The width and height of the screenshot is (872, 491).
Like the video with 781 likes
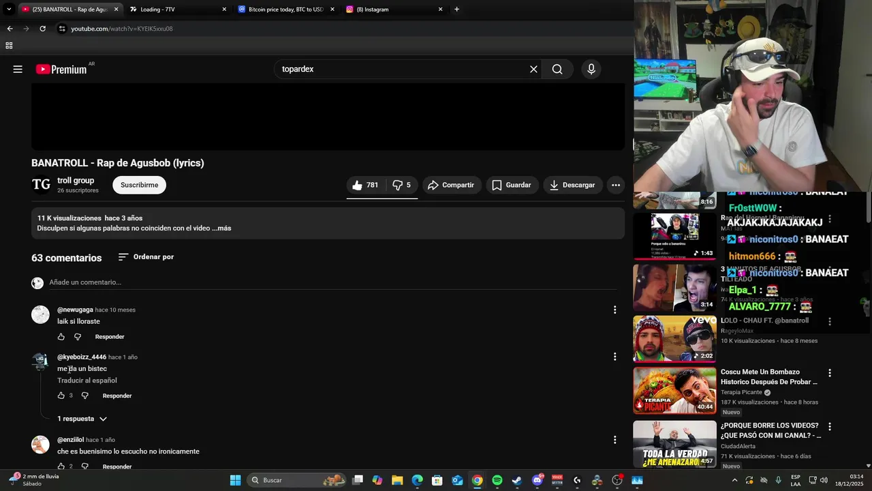(365, 185)
